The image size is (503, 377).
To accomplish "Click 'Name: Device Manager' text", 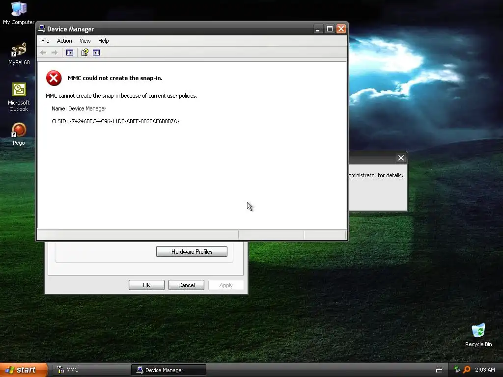I will [x=79, y=108].
